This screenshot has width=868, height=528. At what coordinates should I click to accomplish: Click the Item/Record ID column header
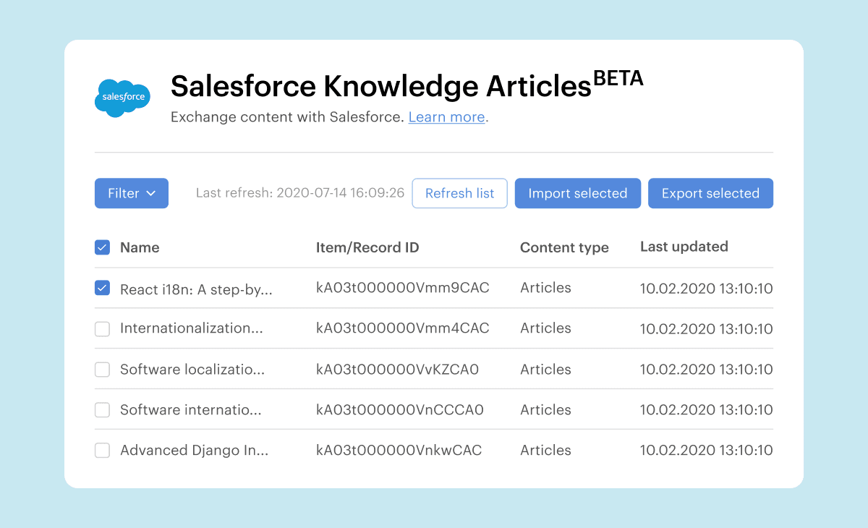point(367,247)
